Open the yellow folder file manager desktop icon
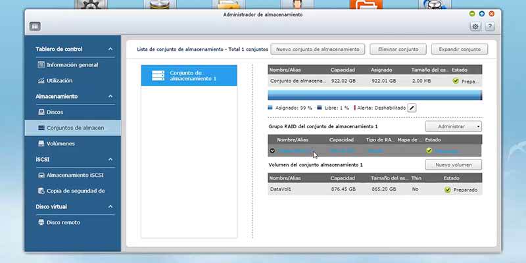The height and width of the screenshot is (263, 526). (228, 5)
